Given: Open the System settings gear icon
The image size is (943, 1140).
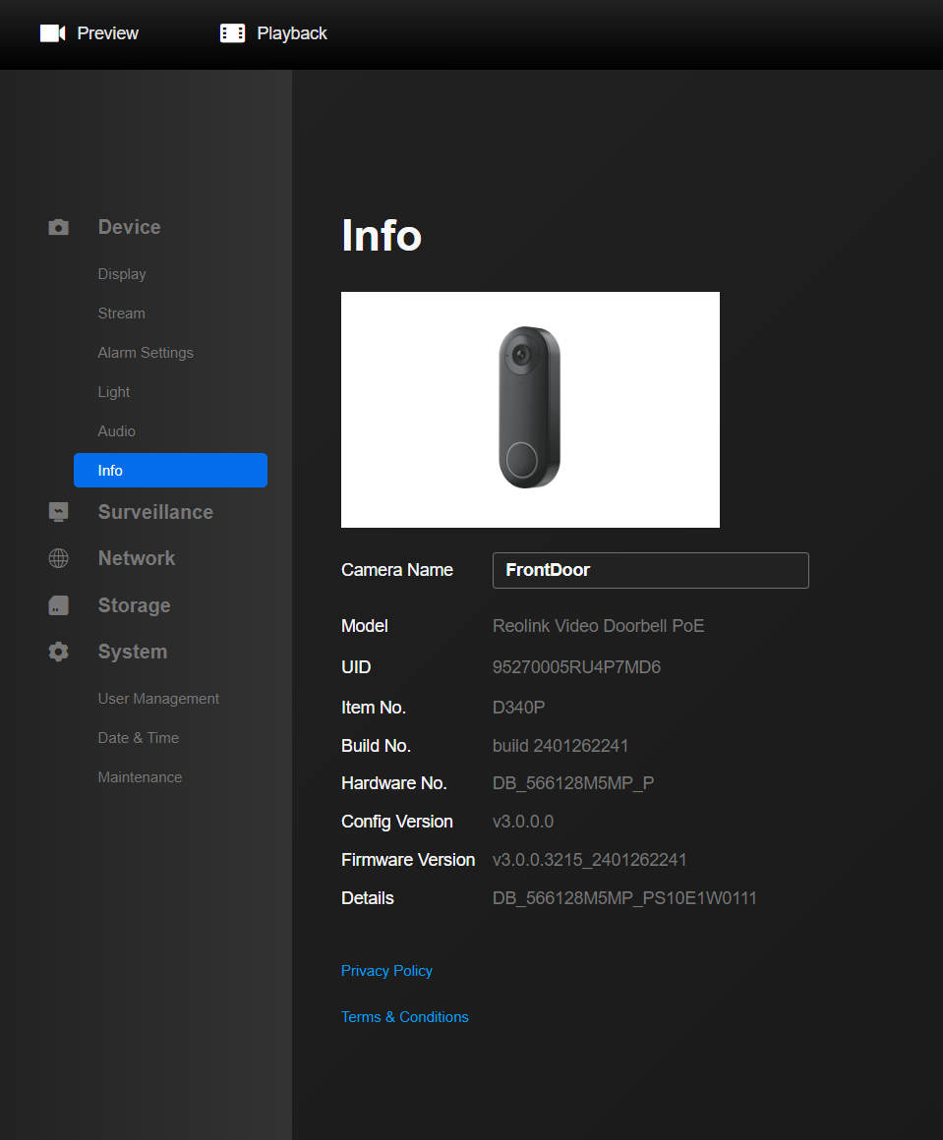Looking at the screenshot, I should click(58, 651).
